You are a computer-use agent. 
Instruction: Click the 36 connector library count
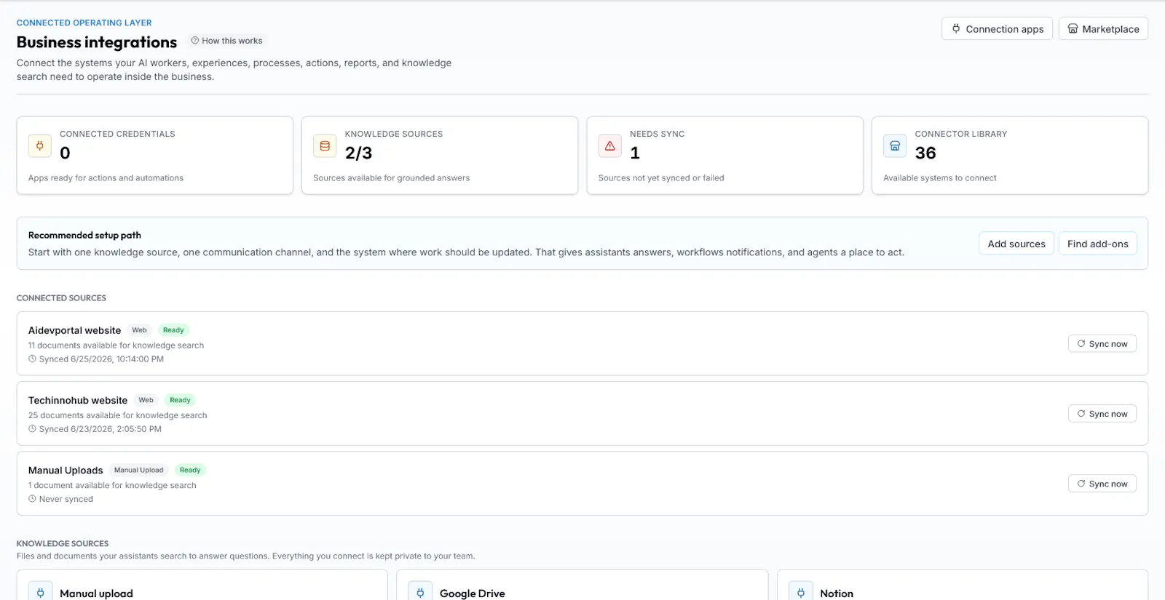click(925, 153)
